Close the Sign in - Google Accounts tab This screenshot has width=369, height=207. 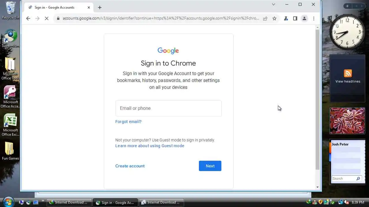(x=89, y=7)
